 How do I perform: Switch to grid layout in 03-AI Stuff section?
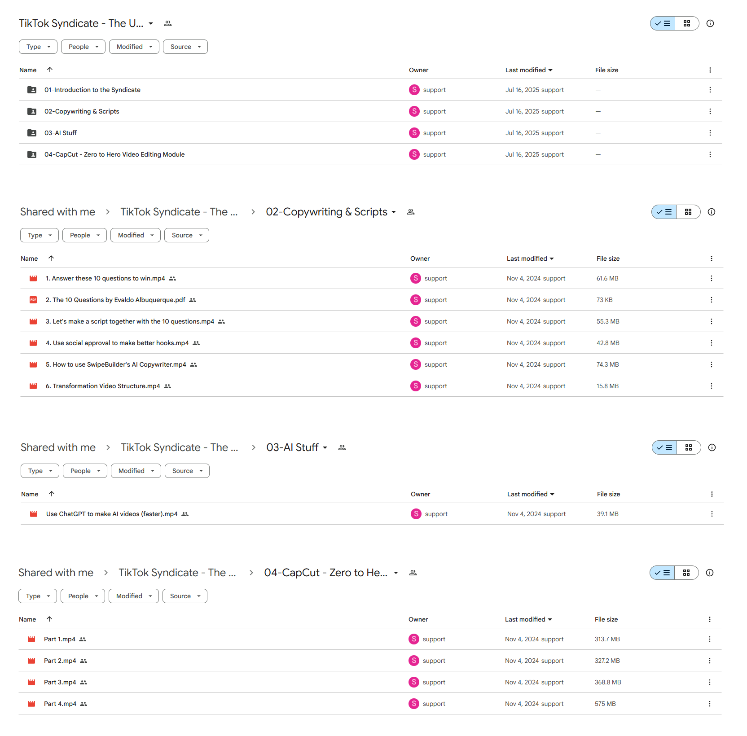pyautogui.click(x=689, y=447)
